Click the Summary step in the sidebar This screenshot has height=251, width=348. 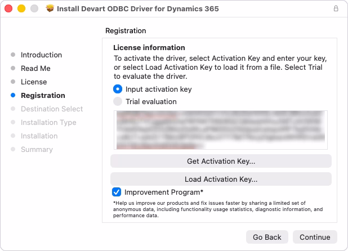[37, 150]
